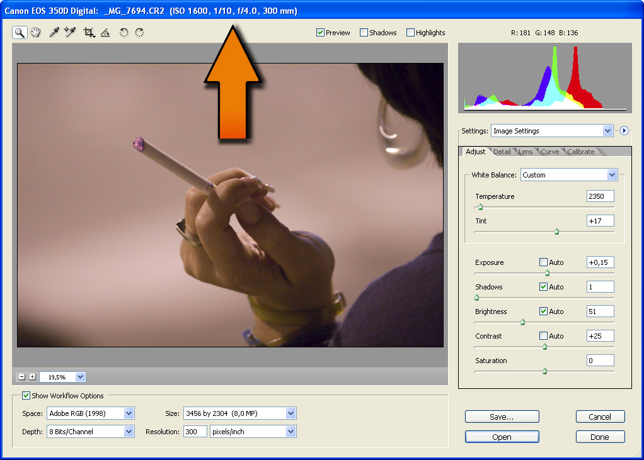Click the Resolution value field
This screenshot has height=460, width=644.
195,431
